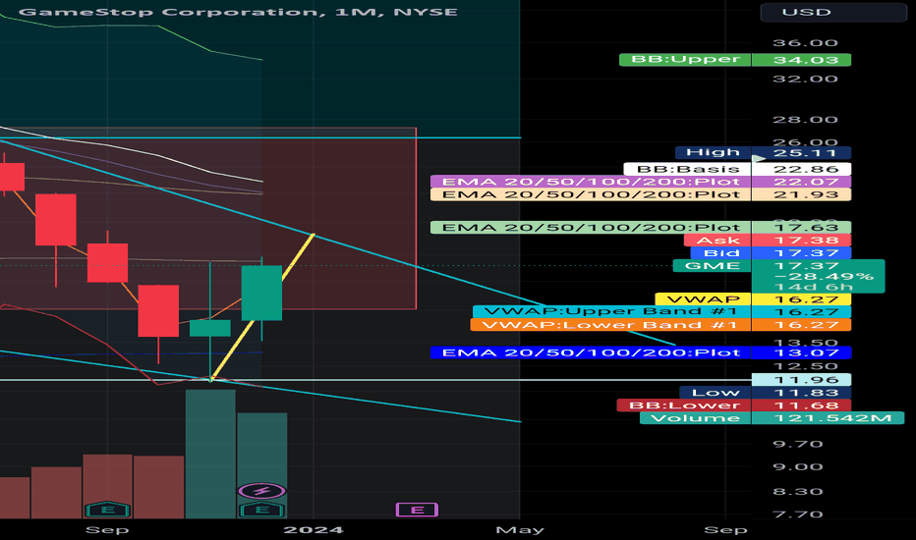Click the 36.00 price axis value
The width and height of the screenshot is (916, 540).
805,43
